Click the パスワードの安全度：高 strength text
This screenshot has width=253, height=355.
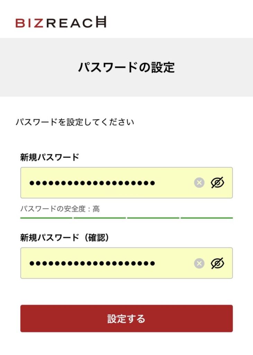(x=60, y=209)
